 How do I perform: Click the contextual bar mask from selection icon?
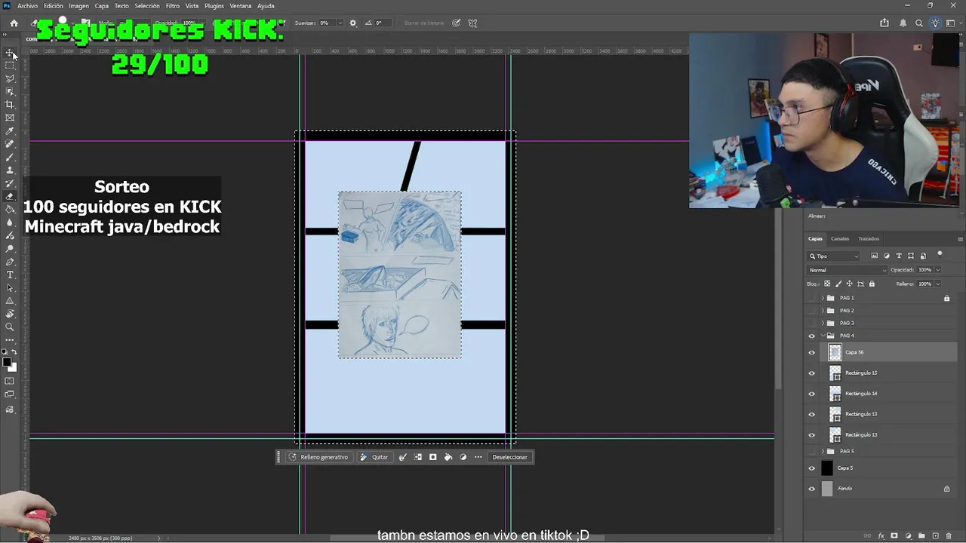(433, 457)
